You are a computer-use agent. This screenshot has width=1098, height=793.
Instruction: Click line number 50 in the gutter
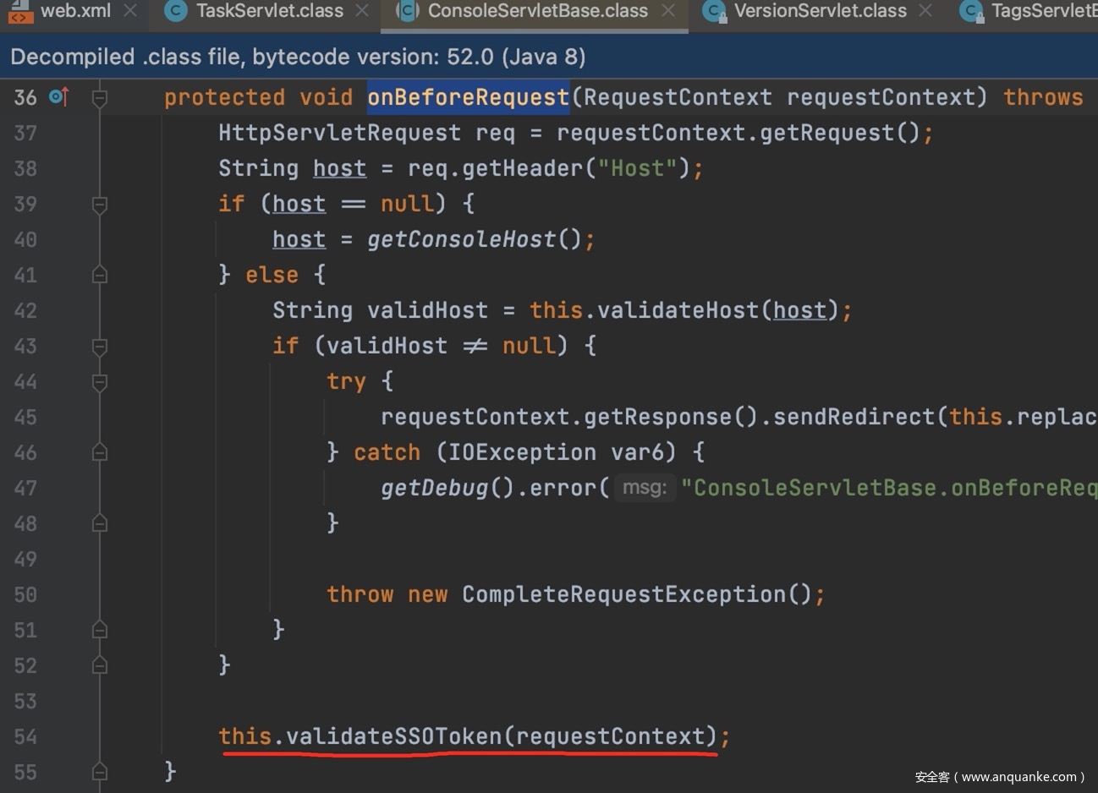[25, 595]
